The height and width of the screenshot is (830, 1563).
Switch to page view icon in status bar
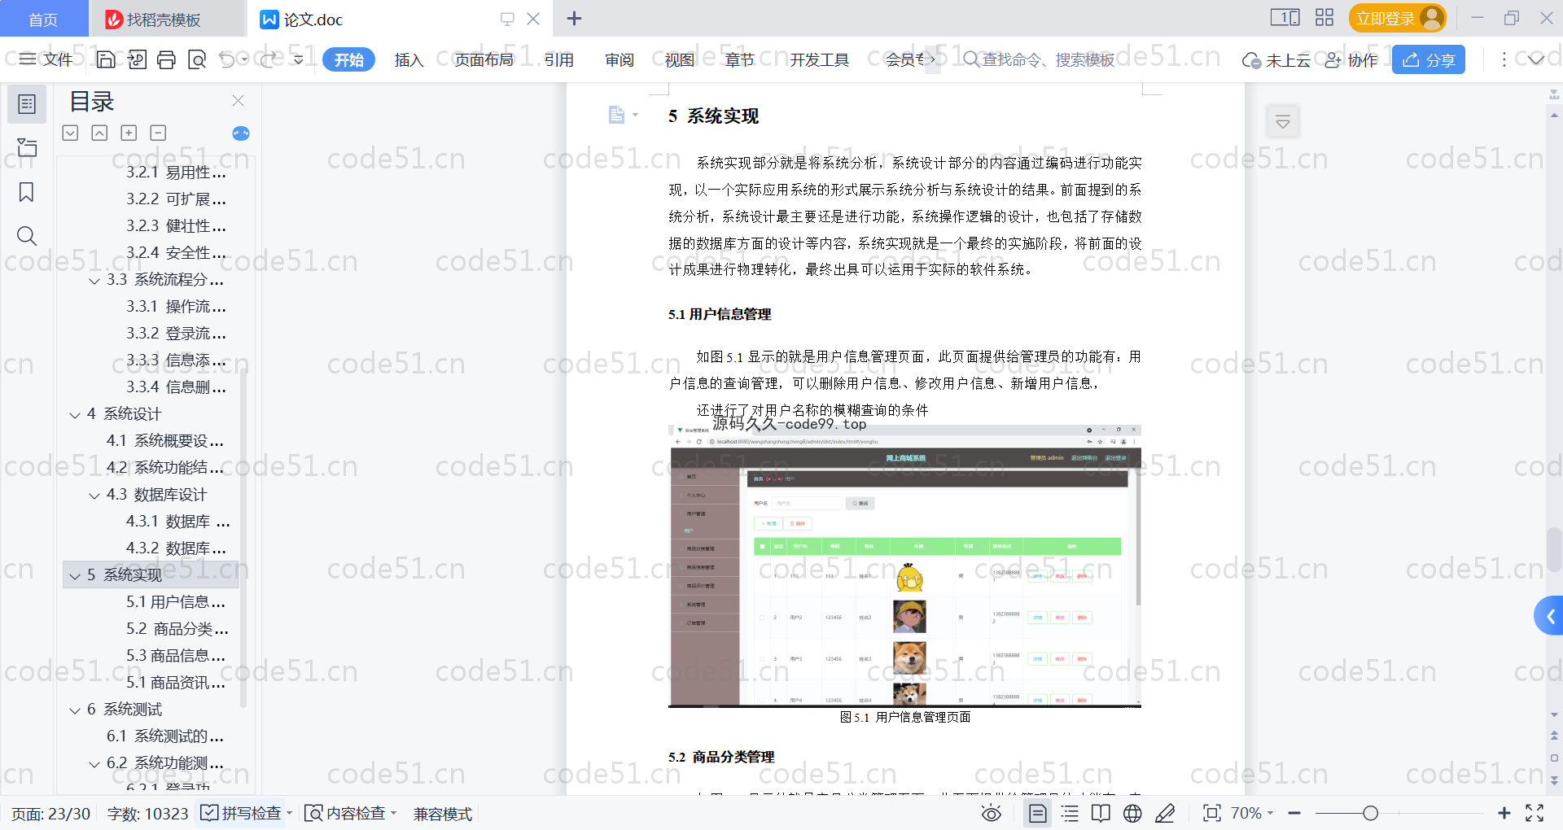coord(1038,813)
